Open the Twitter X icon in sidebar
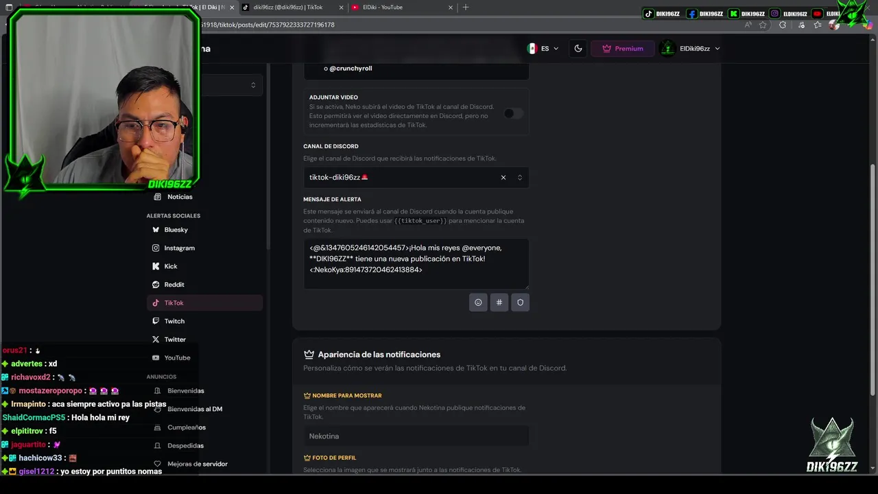The height and width of the screenshot is (494, 878). 156,340
